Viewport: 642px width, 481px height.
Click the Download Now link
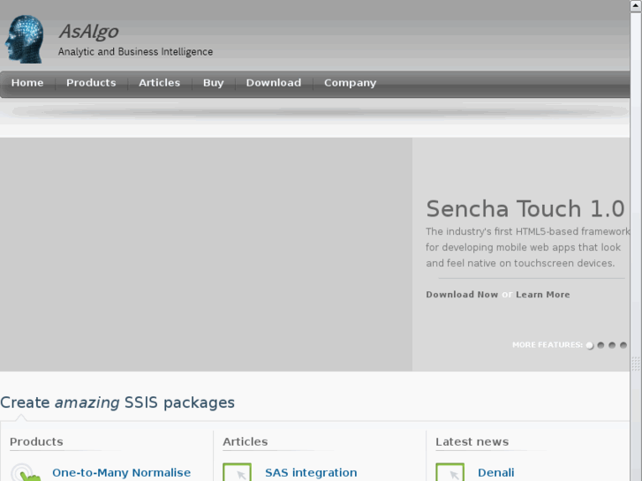462,295
